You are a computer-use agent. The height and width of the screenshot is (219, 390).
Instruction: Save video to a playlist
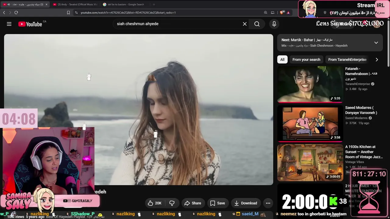pos(218,203)
